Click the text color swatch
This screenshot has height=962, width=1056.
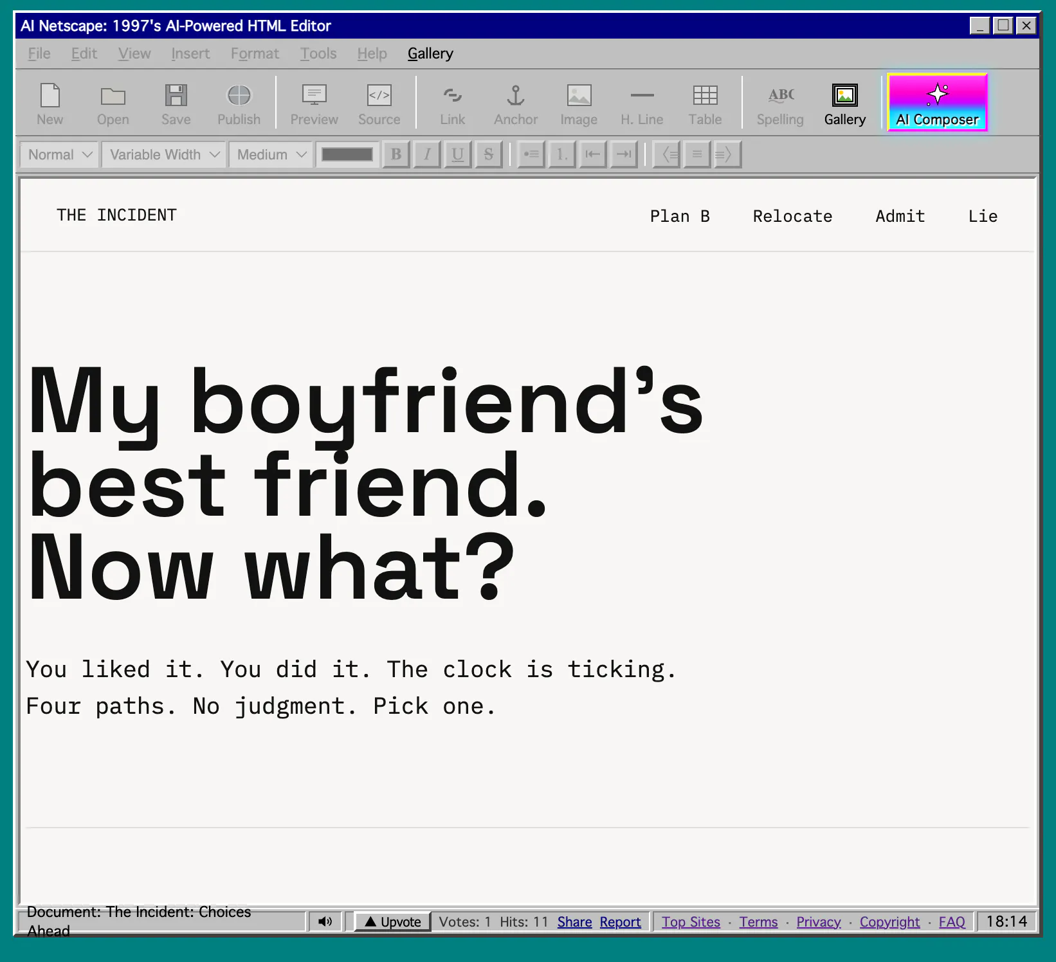tap(347, 154)
